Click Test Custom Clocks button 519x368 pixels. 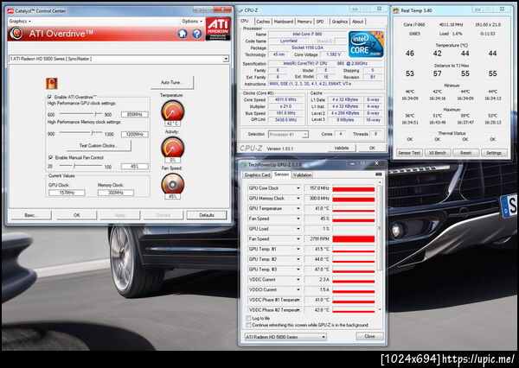99,145
